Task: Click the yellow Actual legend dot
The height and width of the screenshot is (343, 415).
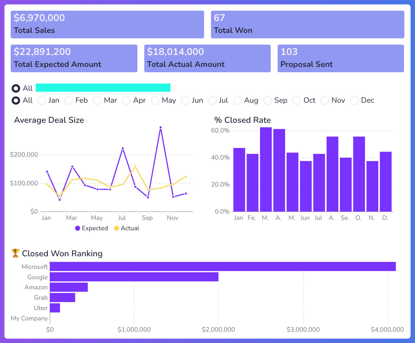Action: [117, 228]
